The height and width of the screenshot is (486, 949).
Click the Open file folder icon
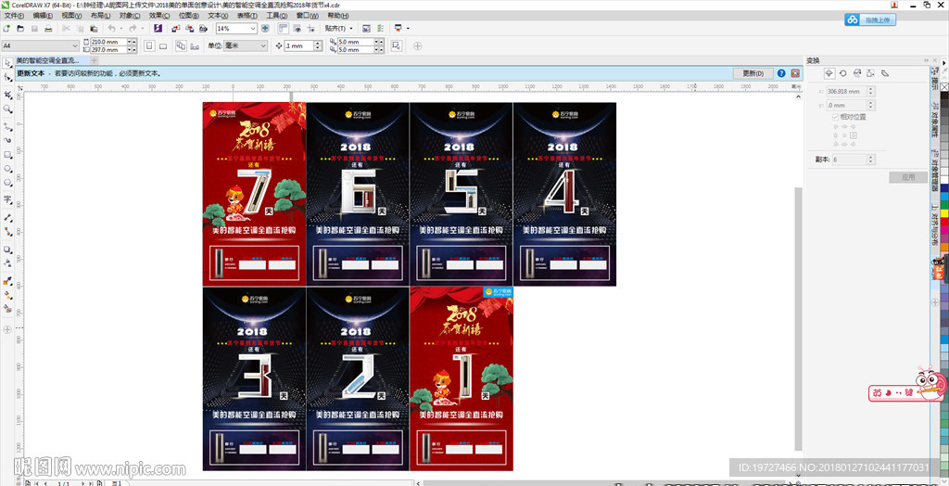pos(20,28)
